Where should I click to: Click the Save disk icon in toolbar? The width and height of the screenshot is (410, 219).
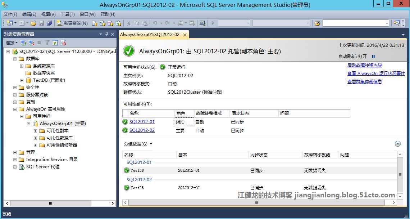click(41, 23)
